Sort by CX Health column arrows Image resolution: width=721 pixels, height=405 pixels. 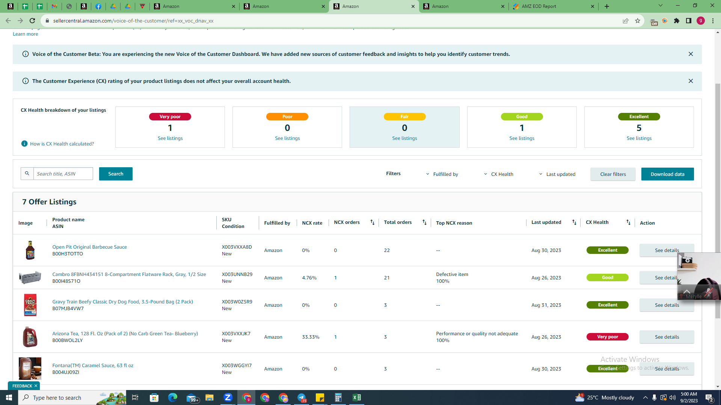[x=628, y=222]
